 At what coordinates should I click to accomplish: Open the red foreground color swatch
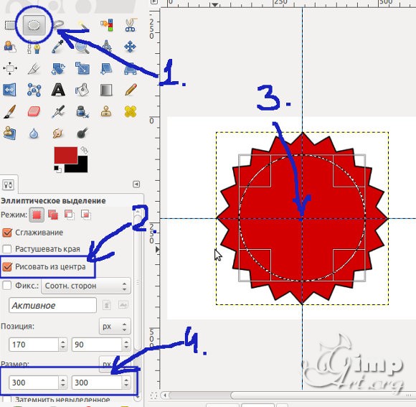66,155
